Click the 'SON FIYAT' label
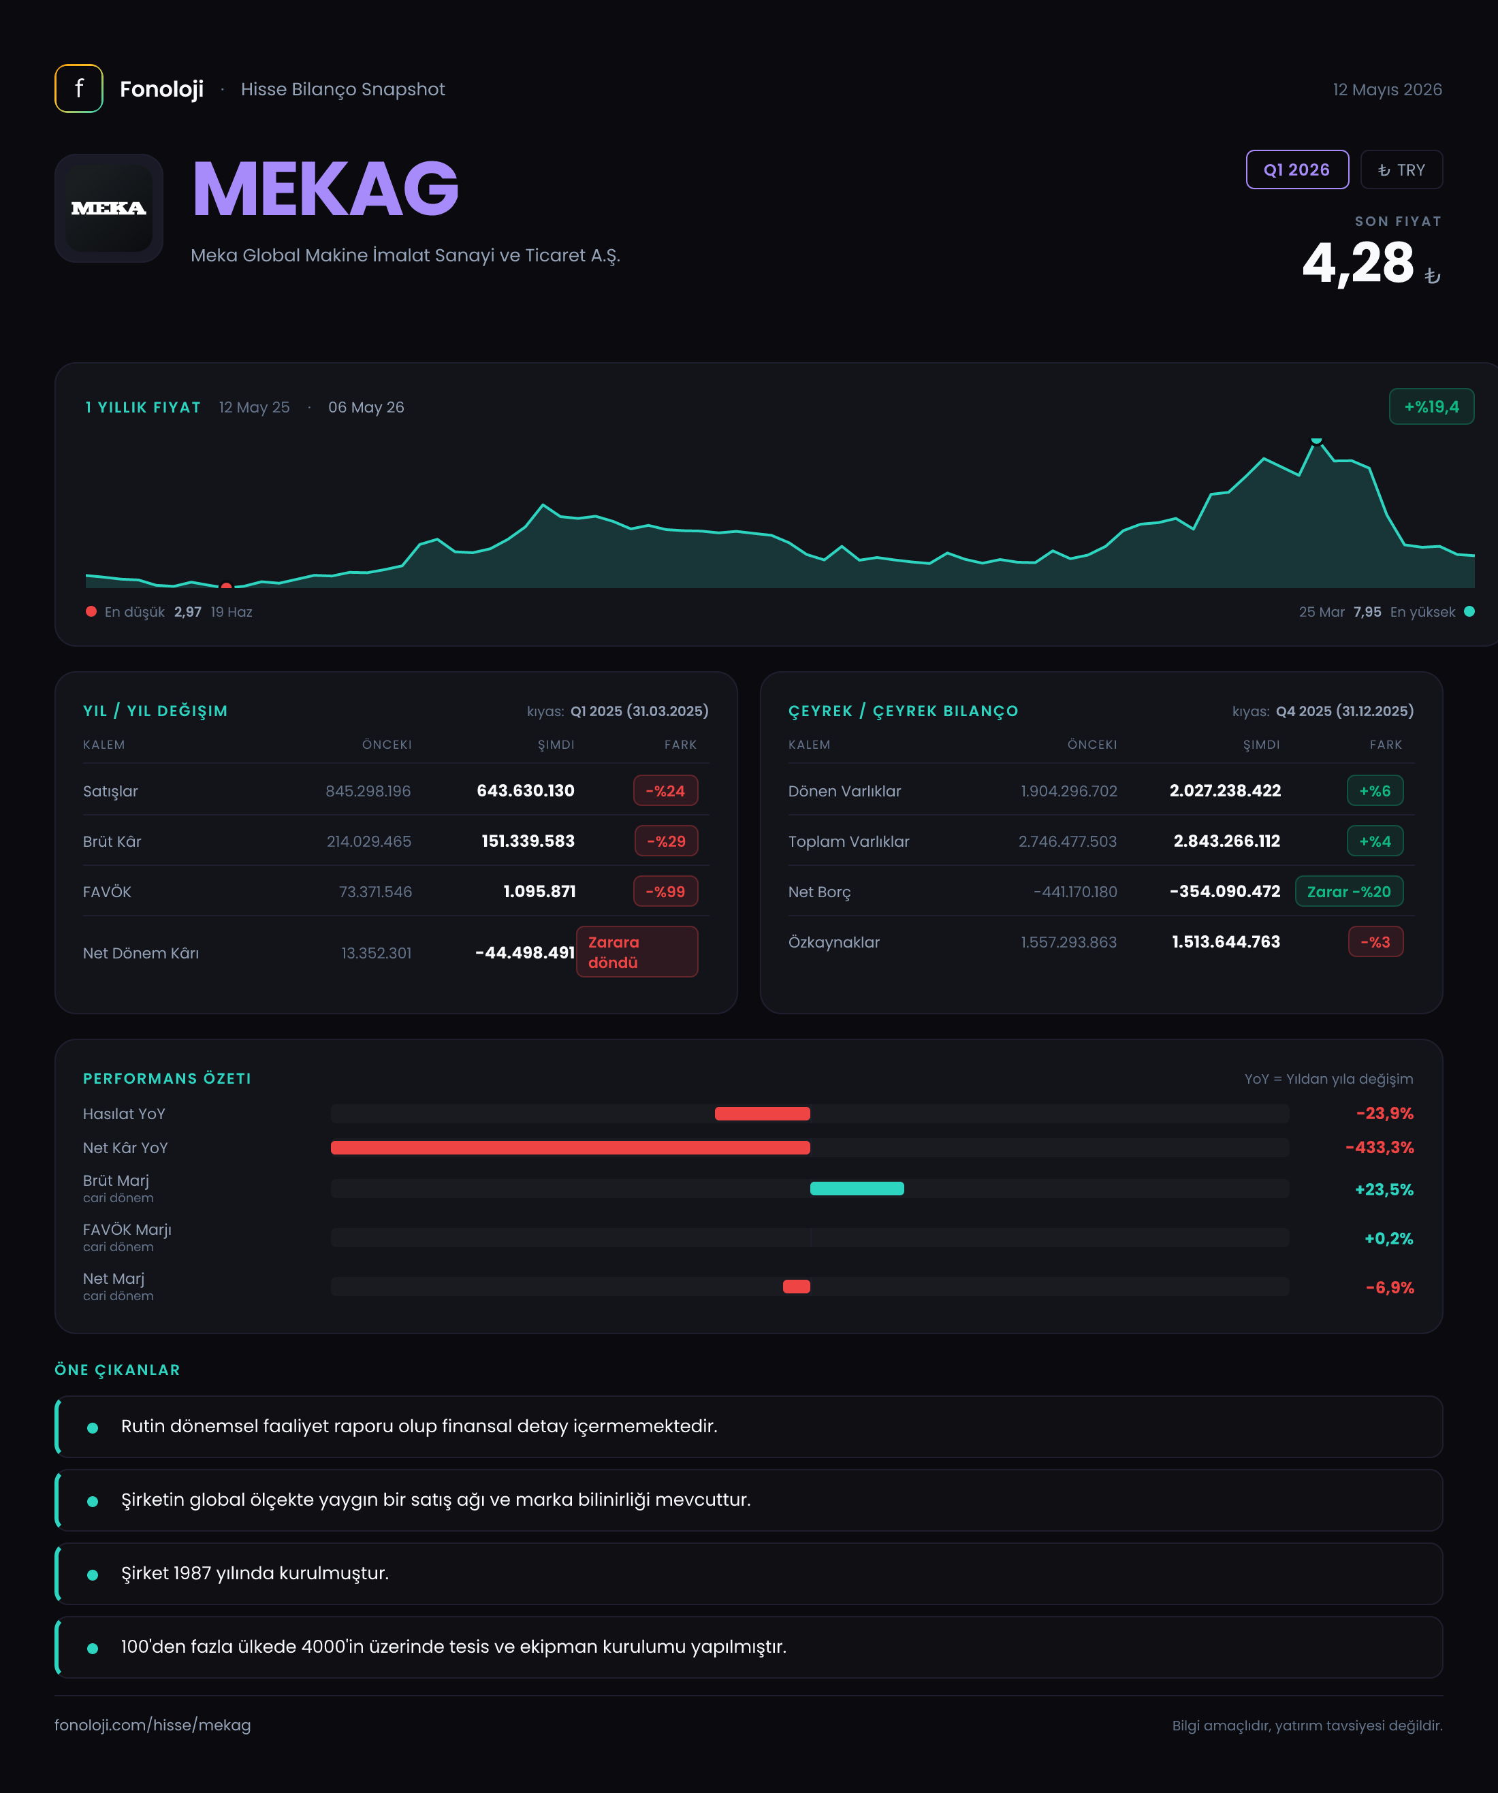Image resolution: width=1498 pixels, height=1793 pixels. [x=1398, y=221]
